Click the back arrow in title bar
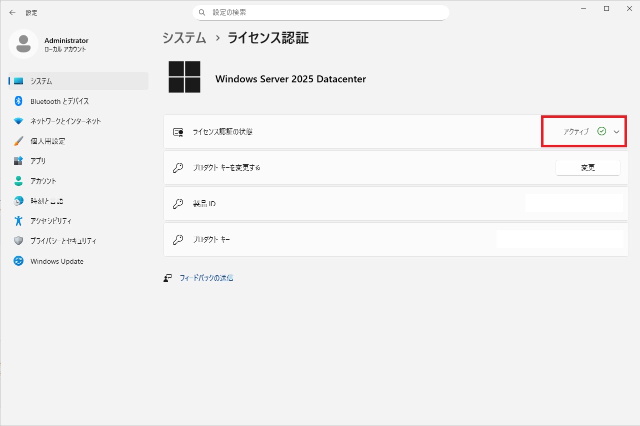The width and height of the screenshot is (640, 426). (12, 12)
